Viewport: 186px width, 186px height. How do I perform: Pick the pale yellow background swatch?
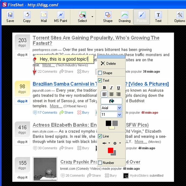[x=112, y=128]
